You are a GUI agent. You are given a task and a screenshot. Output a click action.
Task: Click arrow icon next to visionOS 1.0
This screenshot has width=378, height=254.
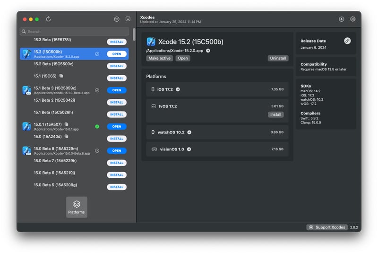coord(189,149)
